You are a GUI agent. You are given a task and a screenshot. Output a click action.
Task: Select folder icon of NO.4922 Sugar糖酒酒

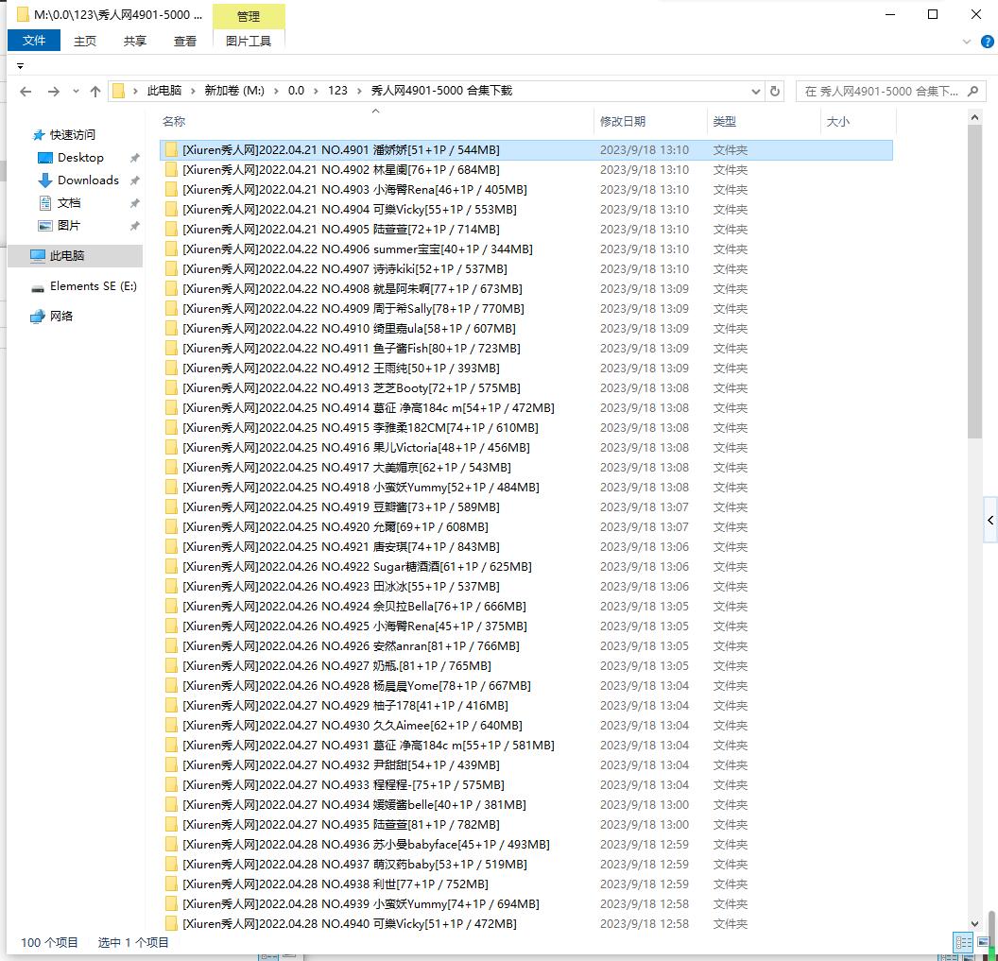pyautogui.click(x=171, y=566)
